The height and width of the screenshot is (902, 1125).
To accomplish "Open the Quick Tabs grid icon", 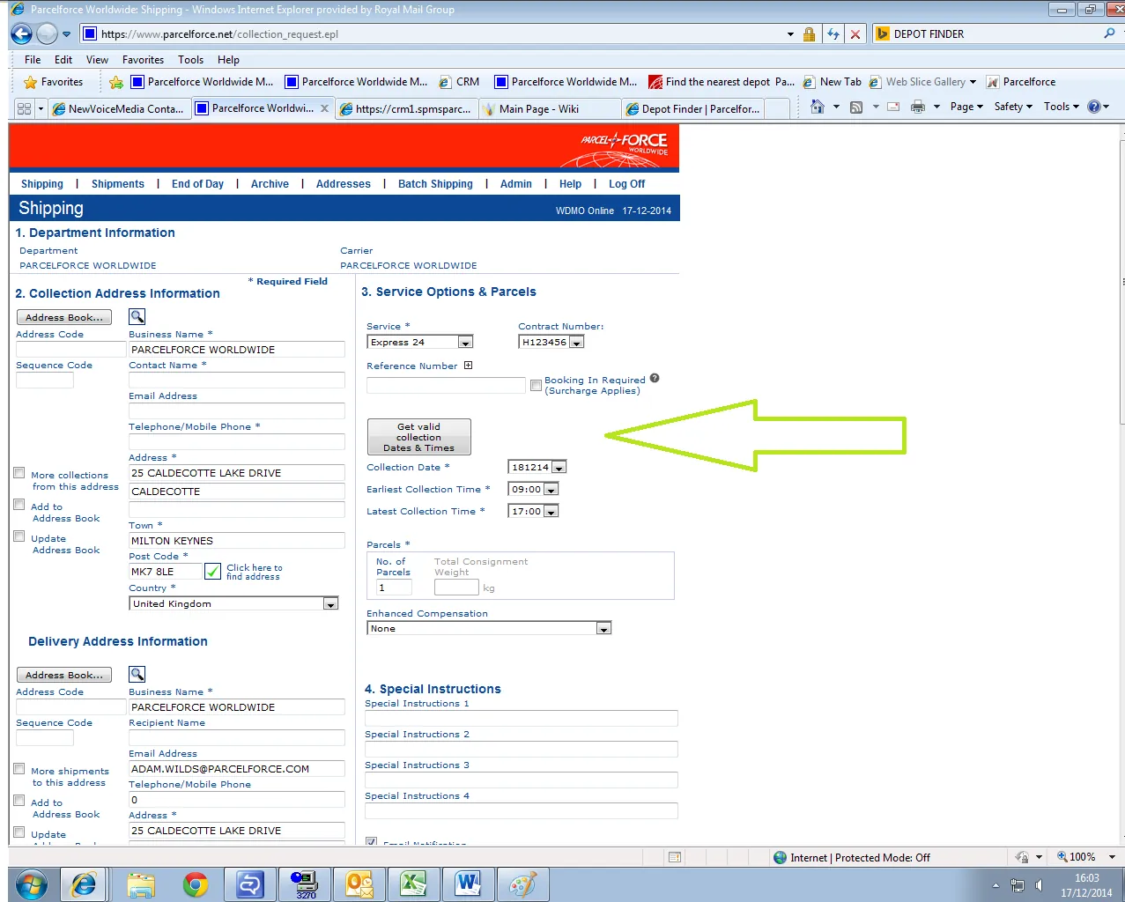I will coord(24,108).
